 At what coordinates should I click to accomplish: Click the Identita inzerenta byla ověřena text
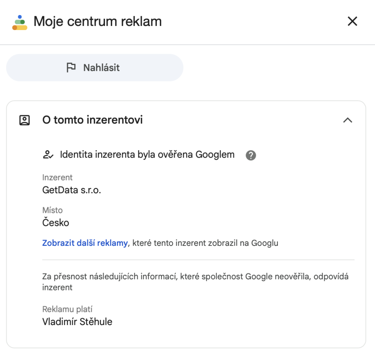(147, 155)
